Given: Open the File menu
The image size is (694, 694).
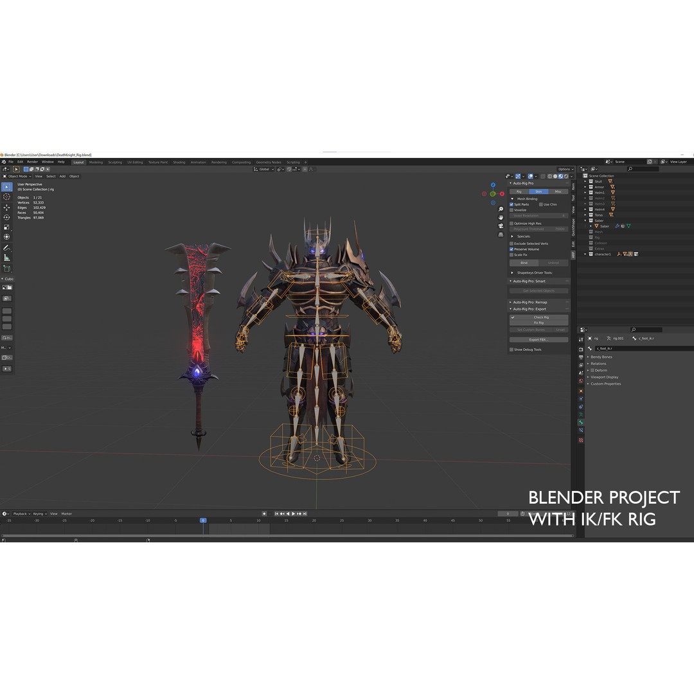Looking at the screenshot, I should pos(11,162).
